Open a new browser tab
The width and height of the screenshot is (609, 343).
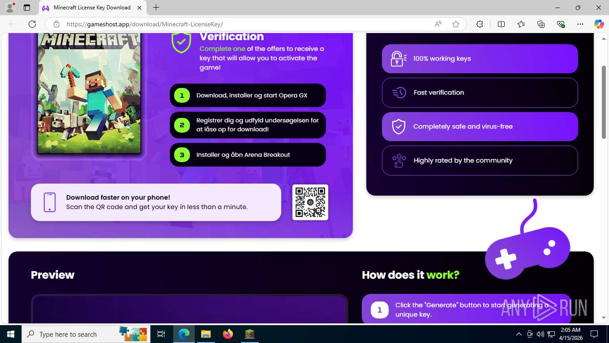[x=156, y=8]
